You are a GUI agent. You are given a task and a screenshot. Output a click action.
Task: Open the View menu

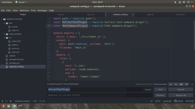(x=15, y=10)
